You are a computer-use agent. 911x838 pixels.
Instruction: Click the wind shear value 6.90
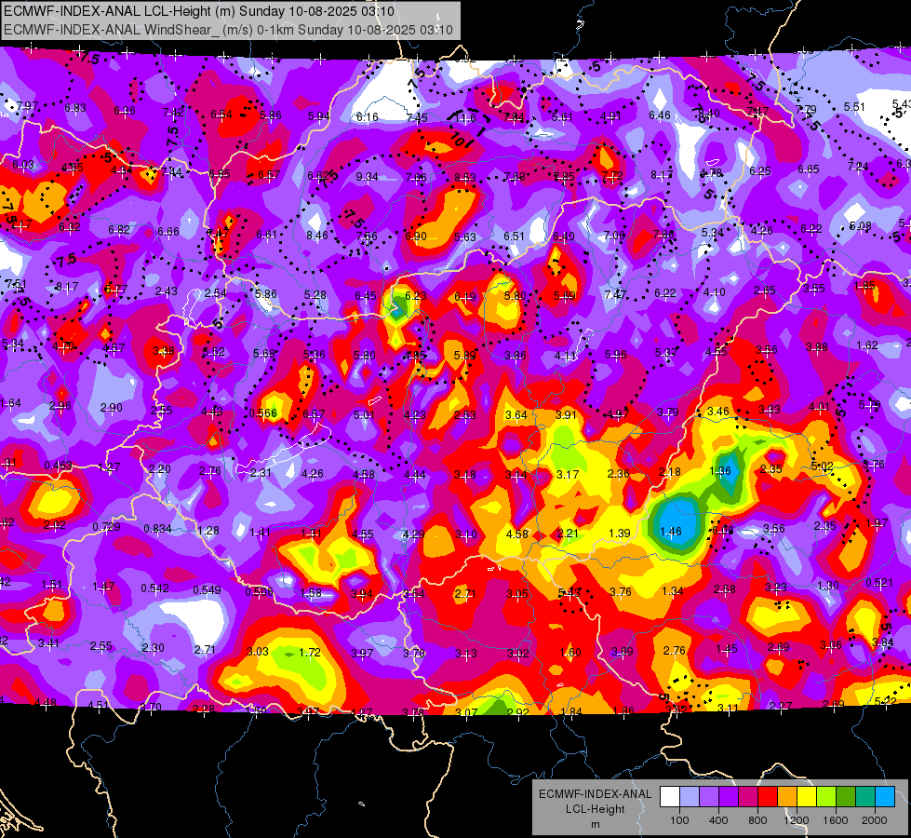[x=415, y=237]
